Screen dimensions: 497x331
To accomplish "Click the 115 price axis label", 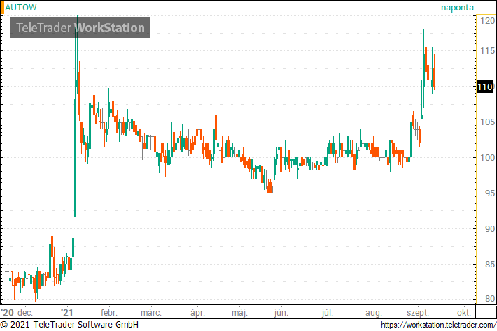I will click(487, 50).
